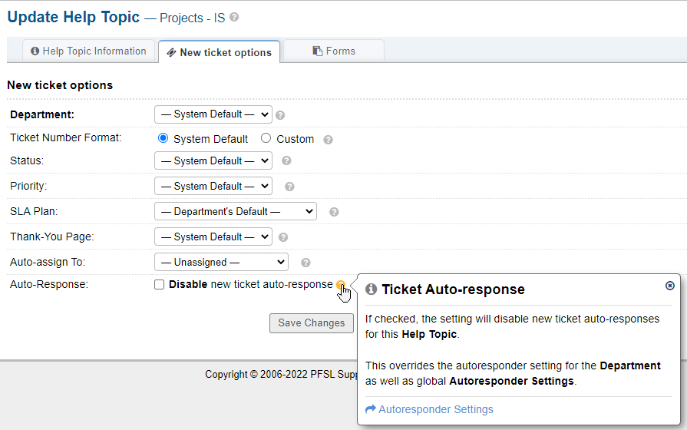Select Custom ticket number format
The height and width of the screenshot is (430, 687).
266,139
